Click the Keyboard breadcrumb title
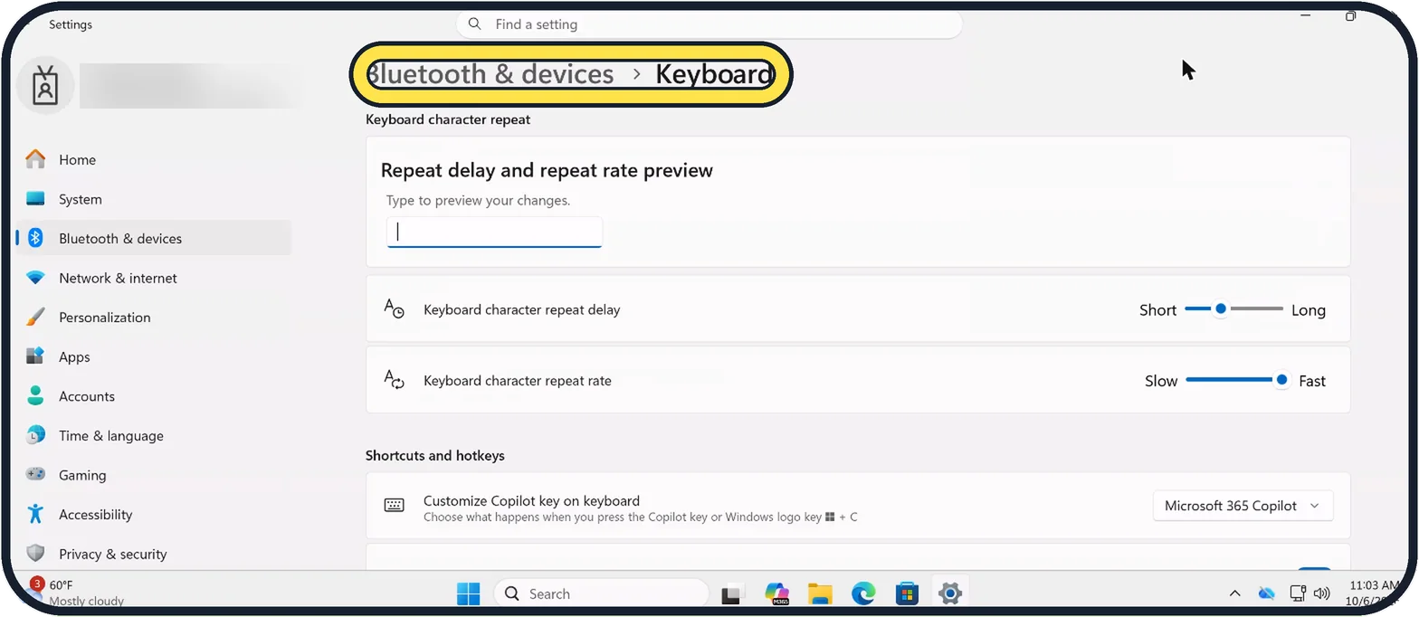Viewport: 1419px width, 617px height. [714, 74]
